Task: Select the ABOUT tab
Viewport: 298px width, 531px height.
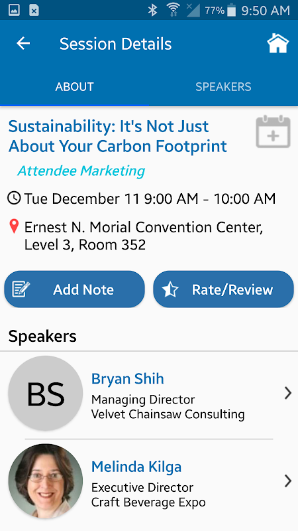Action: point(74,87)
